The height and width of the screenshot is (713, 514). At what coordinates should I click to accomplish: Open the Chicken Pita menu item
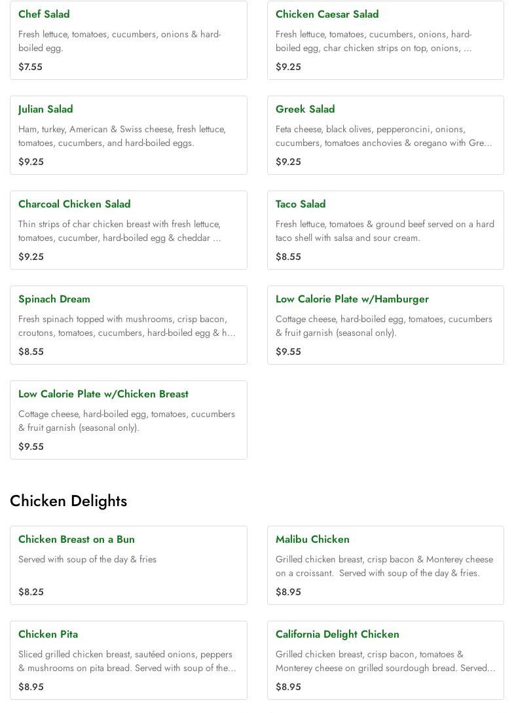[48, 634]
